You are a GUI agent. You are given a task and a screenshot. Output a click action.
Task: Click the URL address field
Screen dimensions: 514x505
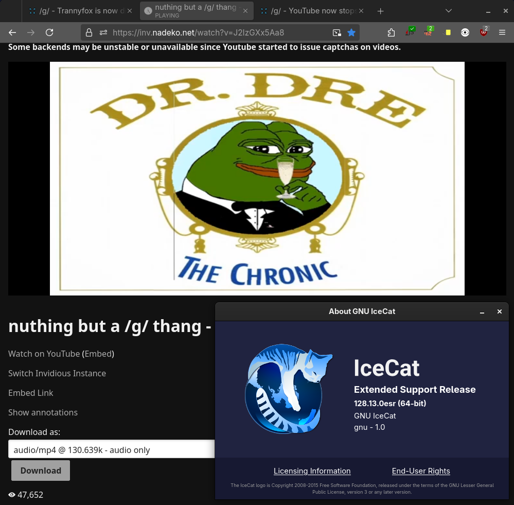tap(220, 32)
